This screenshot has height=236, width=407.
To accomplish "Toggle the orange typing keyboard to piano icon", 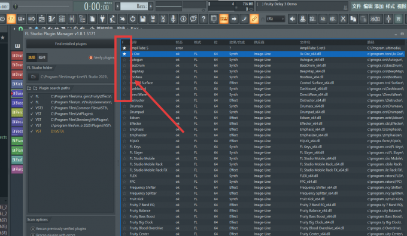I will 224,19.
